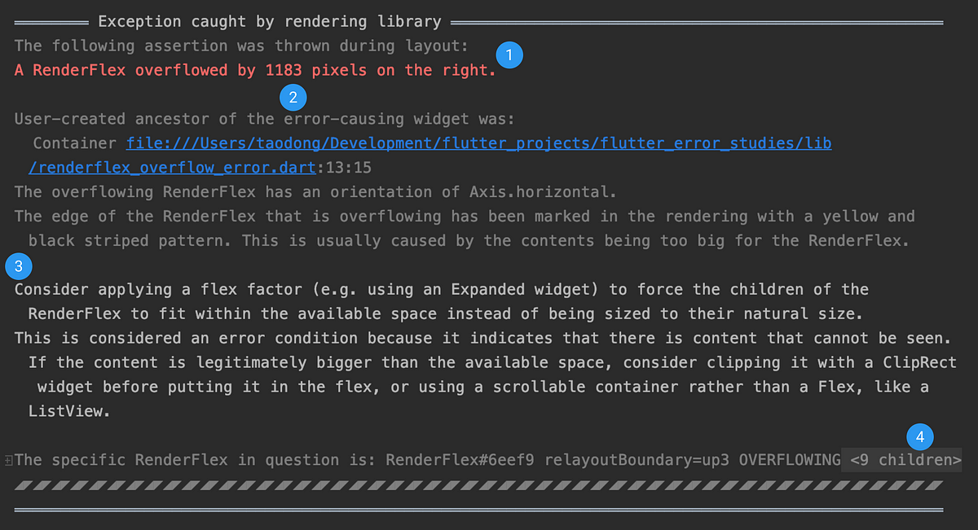Click the 'User-created ancestor of the error-causing widget' line
The height and width of the screenshot is (530, 978).
point(265,119)
